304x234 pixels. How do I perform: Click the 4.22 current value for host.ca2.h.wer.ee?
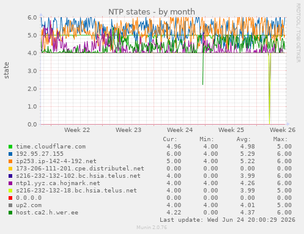point(174,213)
